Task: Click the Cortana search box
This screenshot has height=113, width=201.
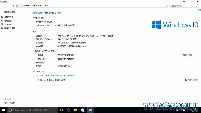Action: click(32, 110)
